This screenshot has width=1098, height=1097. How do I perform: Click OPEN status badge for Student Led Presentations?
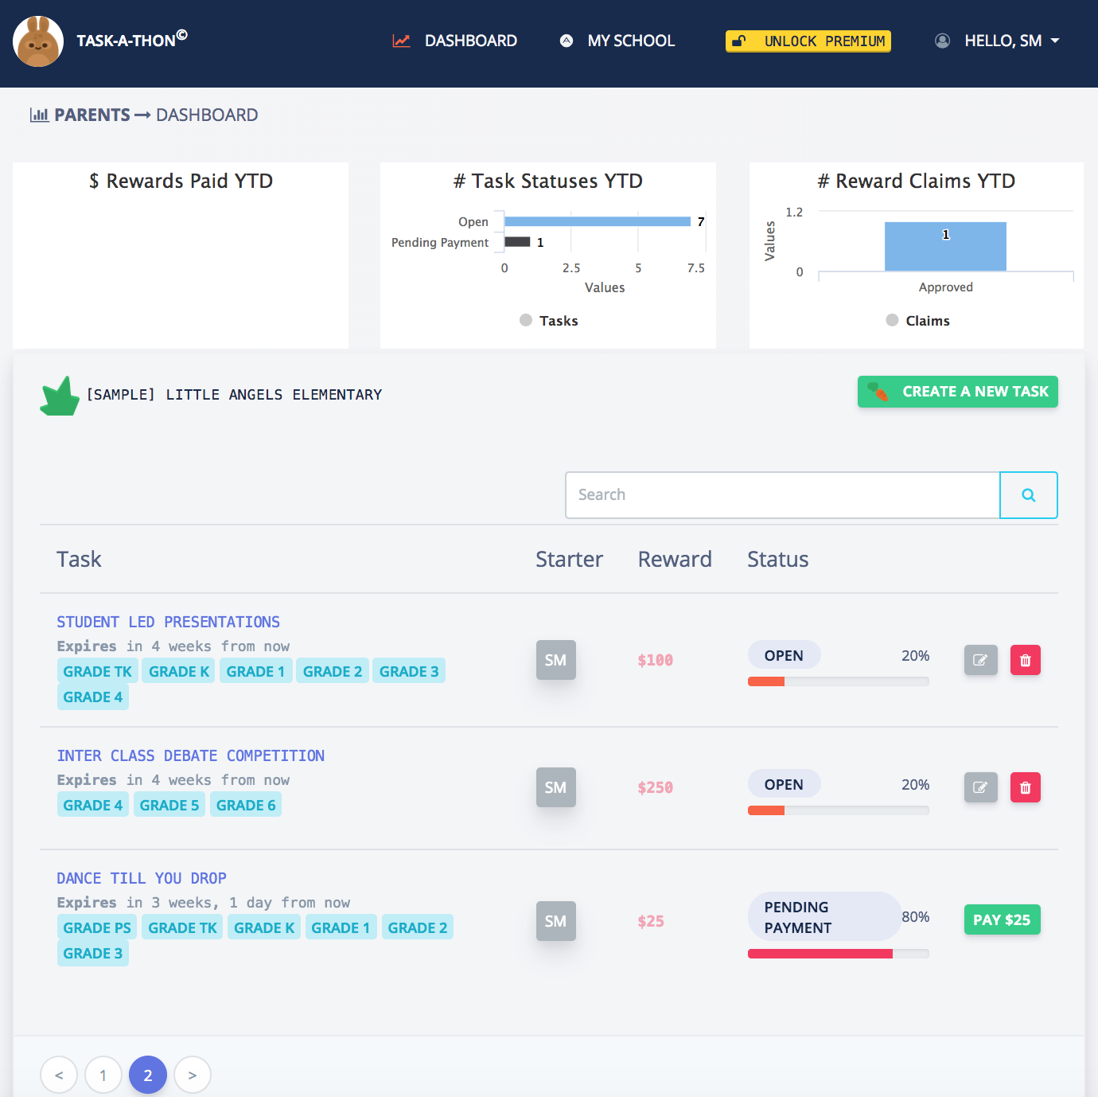pyautogui.click(x=785, y=655)
